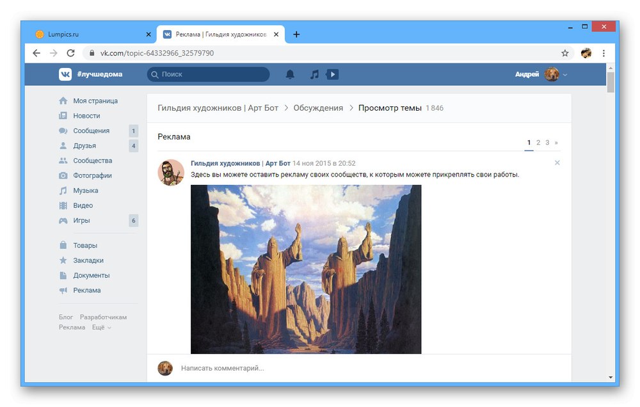640x407 pixels.
Task: Click the scrollbar down arrow
Action: point(611,377)
